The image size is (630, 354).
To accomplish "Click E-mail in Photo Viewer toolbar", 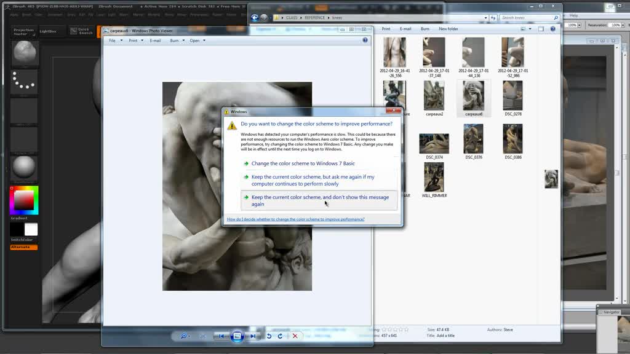I will coord(155,41).
